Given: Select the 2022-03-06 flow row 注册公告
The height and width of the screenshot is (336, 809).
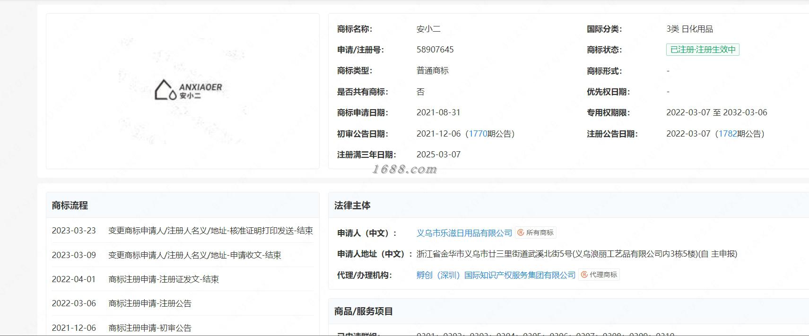Looking at the screenshot, I should tap(183, 303).
